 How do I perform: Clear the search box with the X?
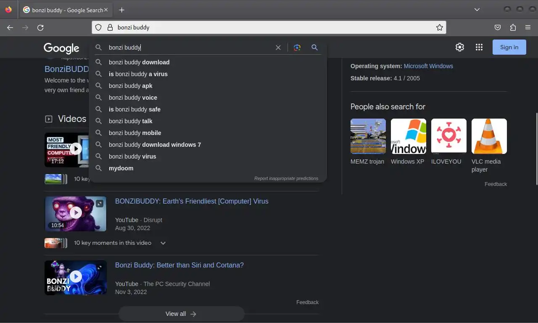coord(278,48)
